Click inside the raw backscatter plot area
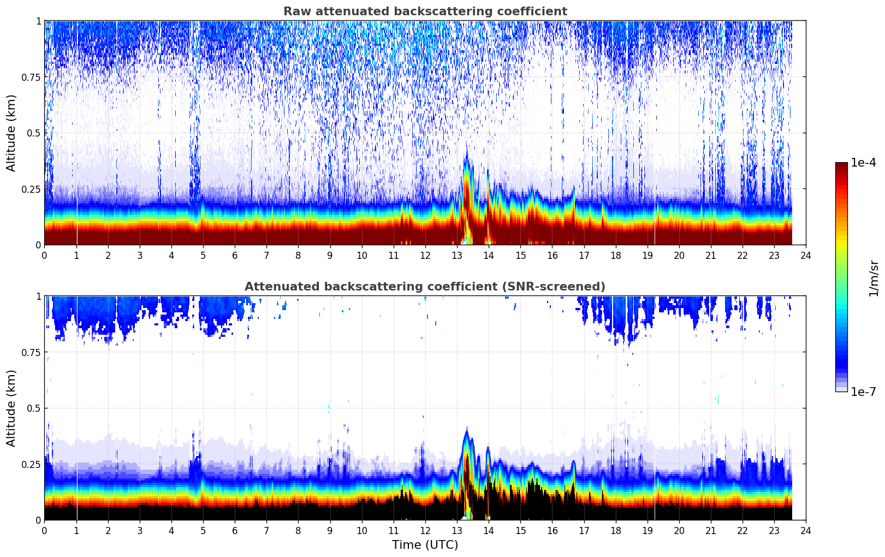 [425, 133]
